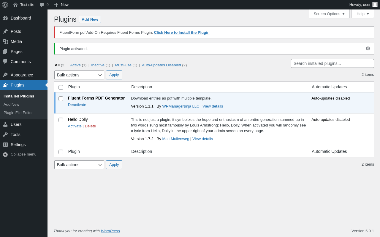
Task: Click the WordPress logo icon
Action: [x=5, y=5]
